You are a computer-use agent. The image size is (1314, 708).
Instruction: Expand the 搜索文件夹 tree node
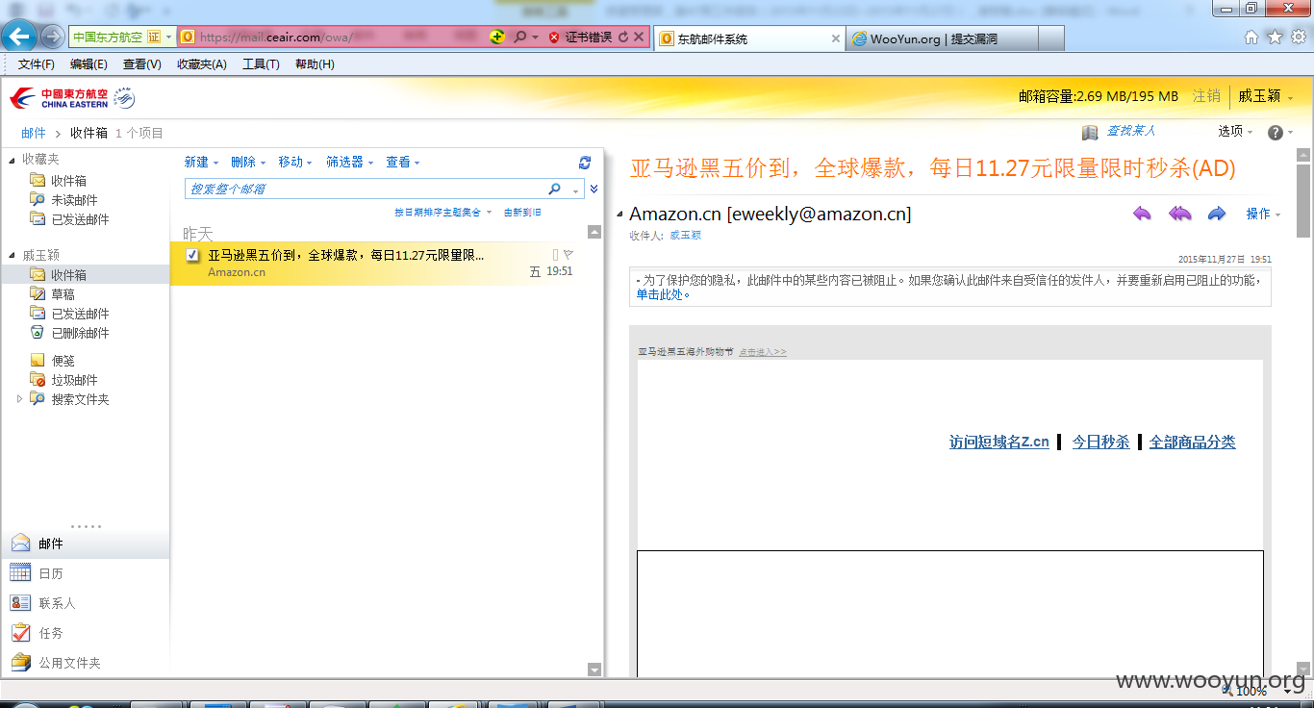pyautogui.click(x=19, y=398)
